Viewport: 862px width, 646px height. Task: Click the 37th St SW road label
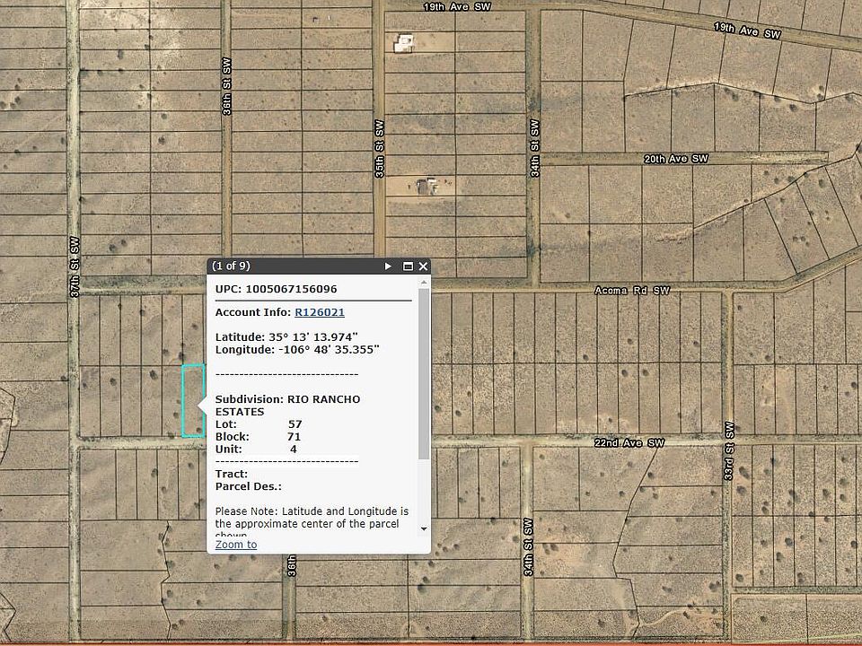pos(75,267)
